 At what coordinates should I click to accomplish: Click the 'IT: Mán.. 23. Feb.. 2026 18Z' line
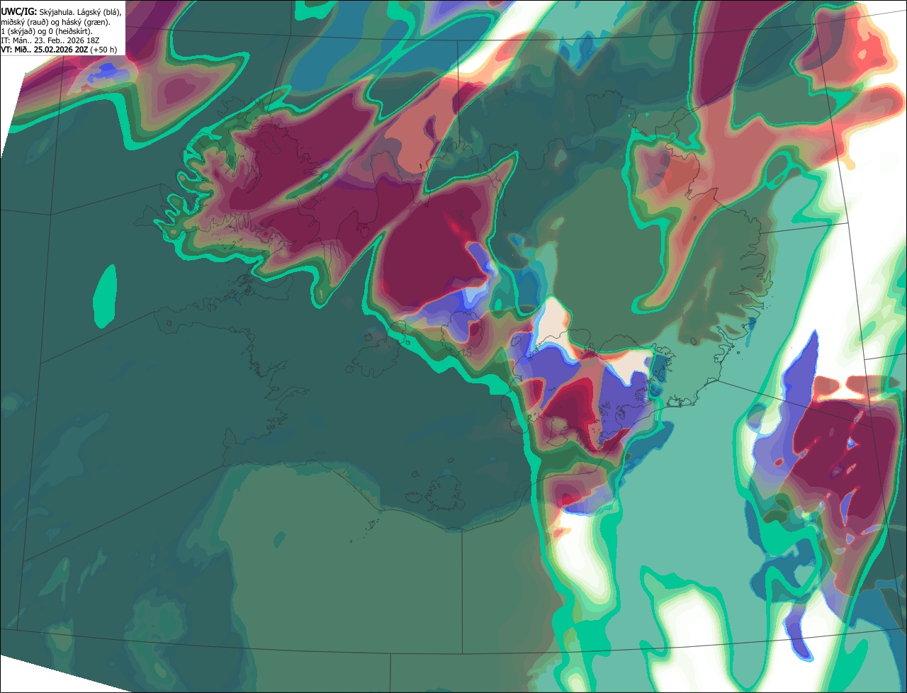(x=50, y=40)
